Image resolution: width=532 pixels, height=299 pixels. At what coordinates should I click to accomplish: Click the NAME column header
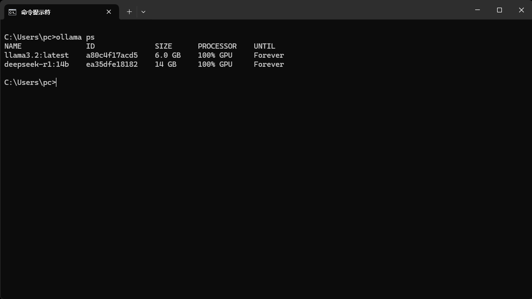(x=13, y=46)
